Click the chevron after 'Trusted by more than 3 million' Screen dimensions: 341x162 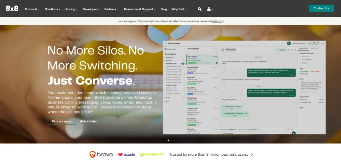(252, 155)
